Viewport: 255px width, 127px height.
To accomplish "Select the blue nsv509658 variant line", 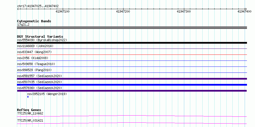I will click(132, 66).
